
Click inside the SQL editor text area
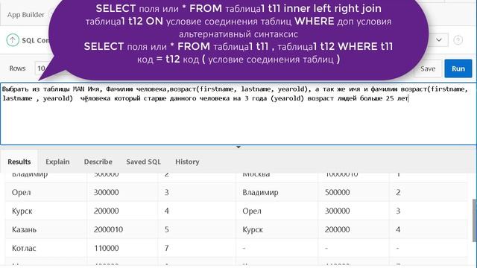[238, 114]
